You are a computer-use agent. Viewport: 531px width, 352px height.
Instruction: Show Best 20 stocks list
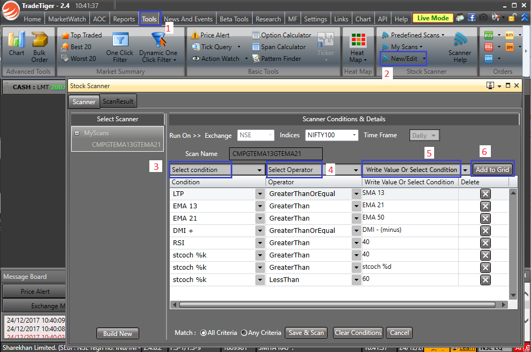pos(76,47)
